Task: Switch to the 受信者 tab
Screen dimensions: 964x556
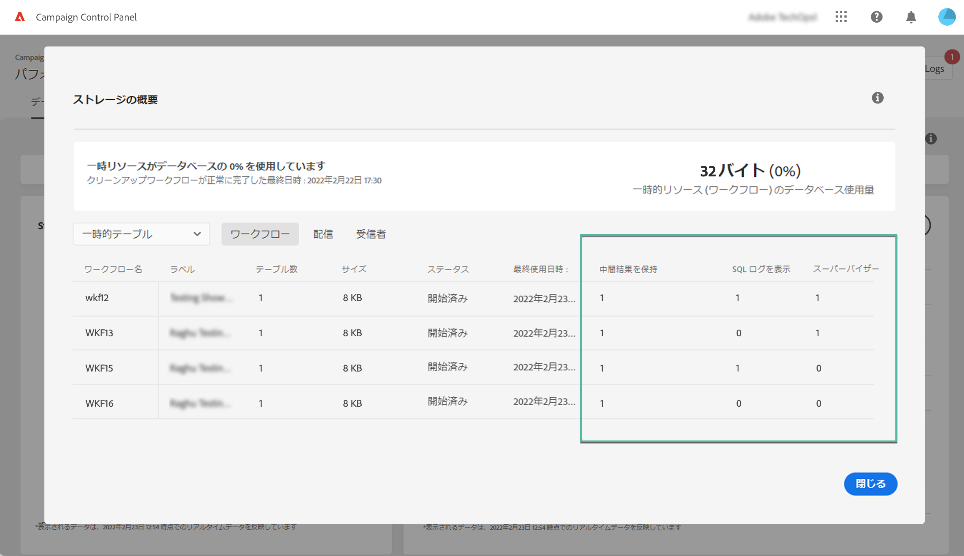Action: pyautogui.click(x=370, y=234)
